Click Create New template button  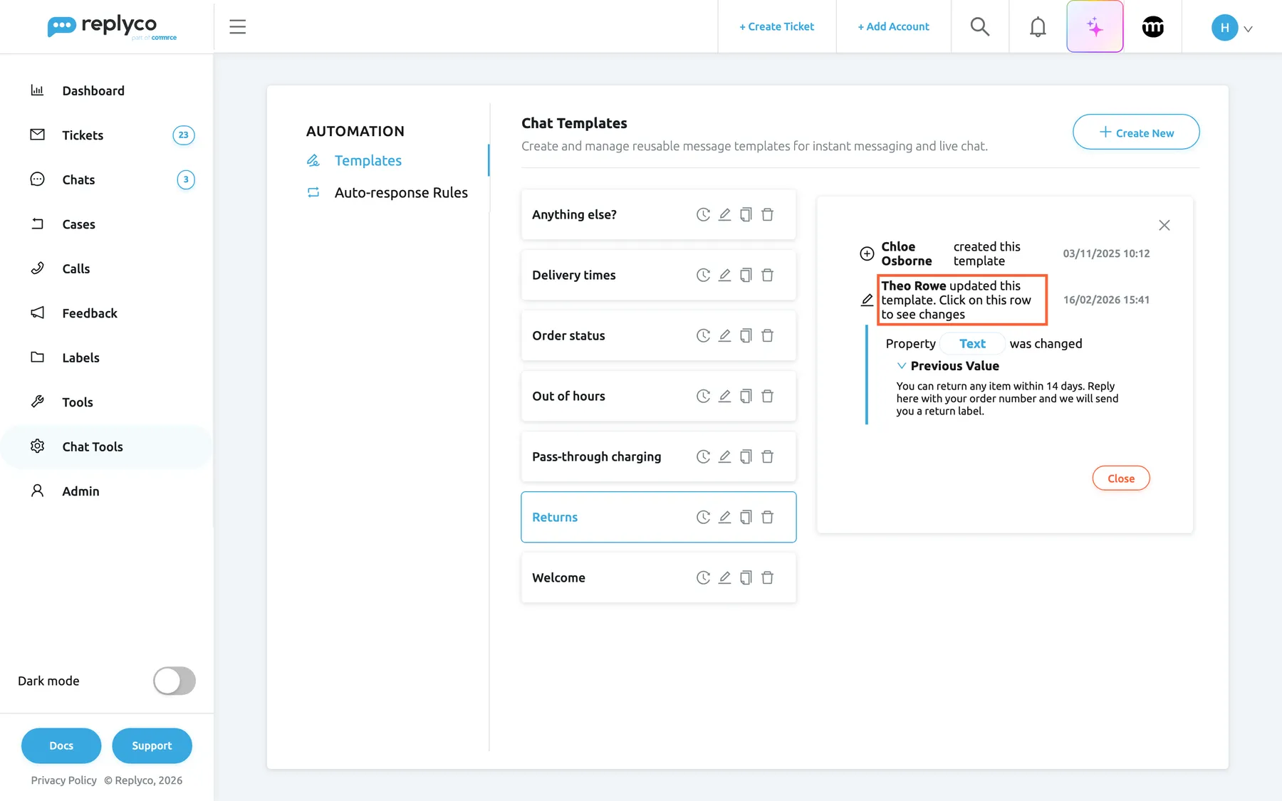click(1136, 132)
